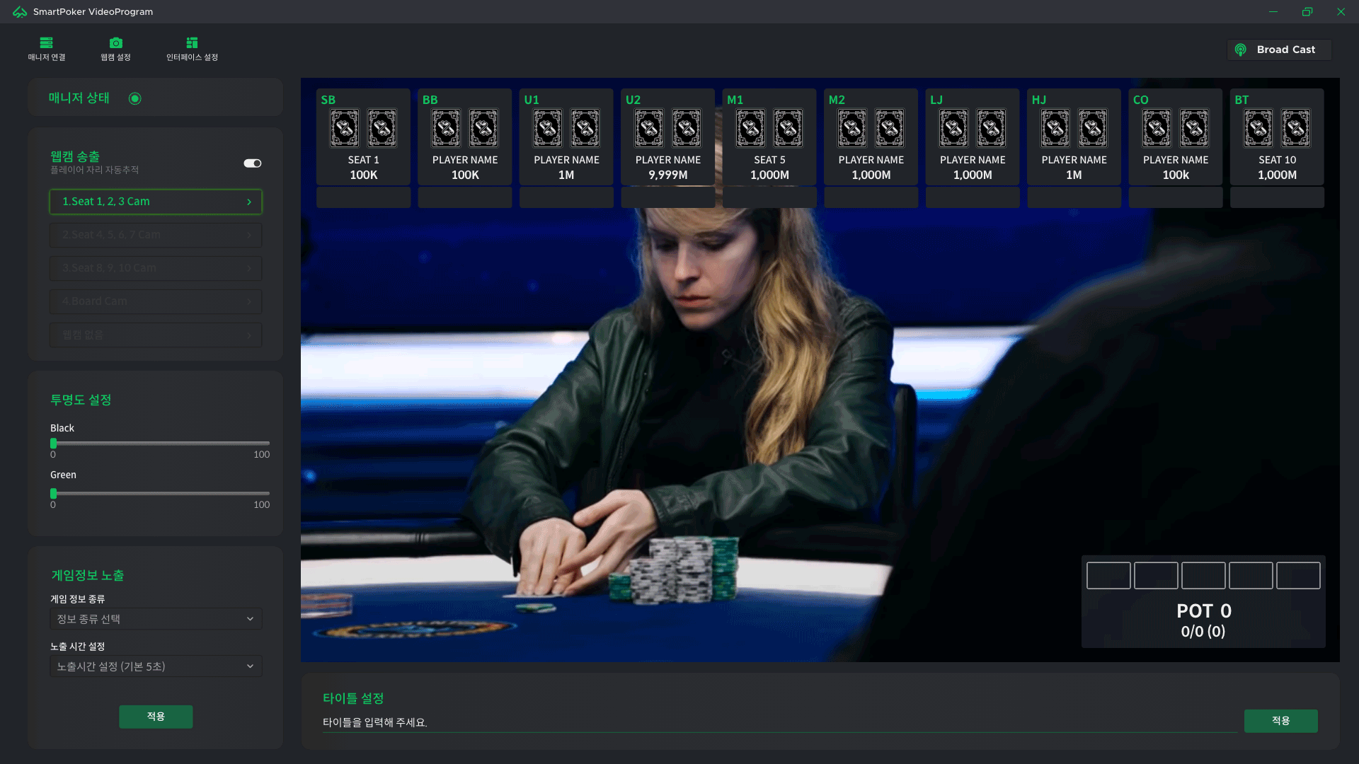
Task: Expand the 1.Seat 1, 2, 3 Cam chevron
Action: 249,202
